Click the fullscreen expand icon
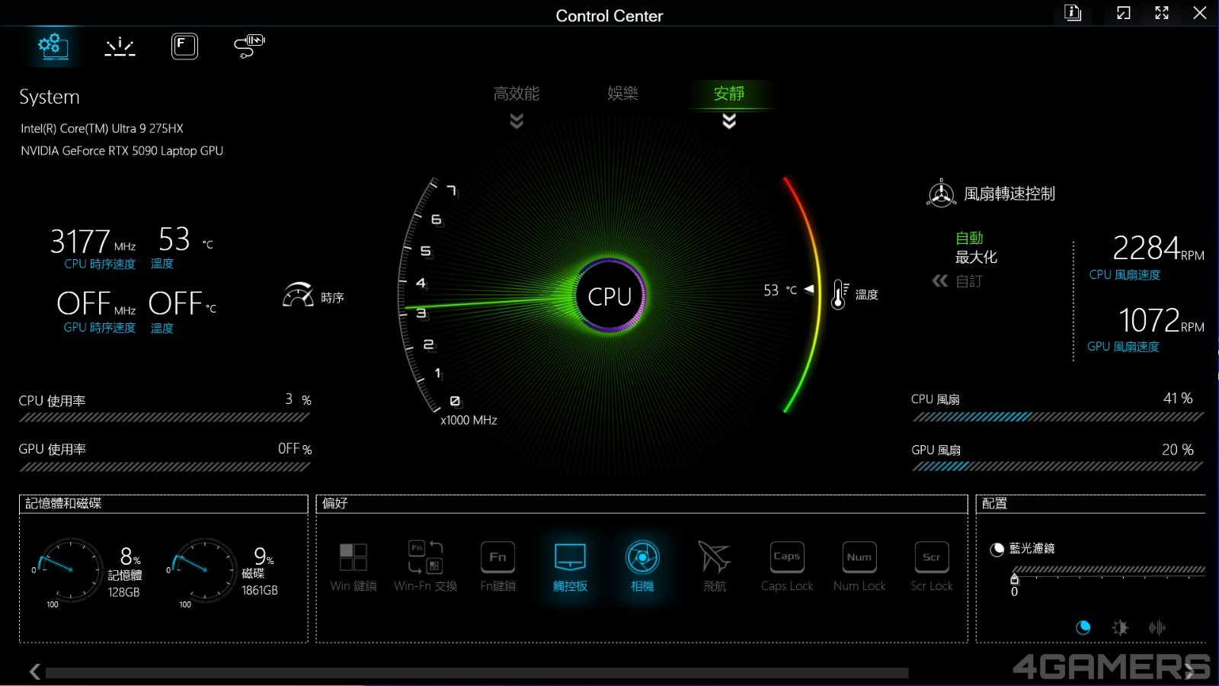This screenshot has width=1219, height=686. 1162,13
